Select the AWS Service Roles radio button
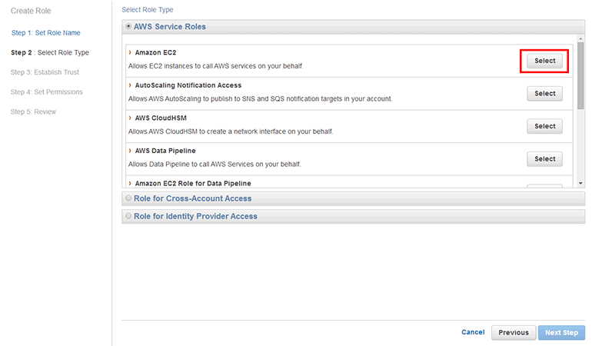Viewport: 592px width, 346px height. click(128, 27)
